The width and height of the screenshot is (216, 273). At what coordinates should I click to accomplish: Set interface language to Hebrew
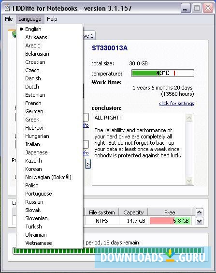click(49, 128)
